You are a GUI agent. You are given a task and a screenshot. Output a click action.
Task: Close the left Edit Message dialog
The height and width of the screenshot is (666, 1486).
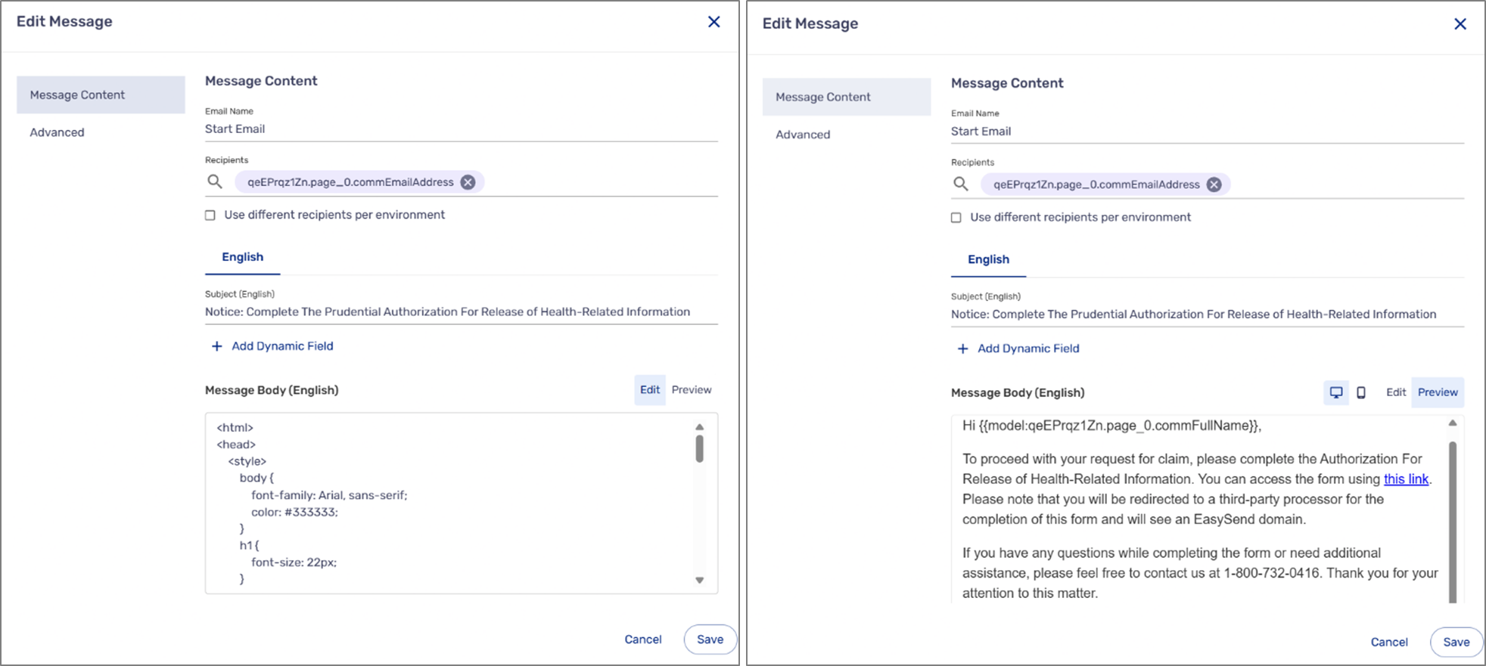[713, 22]
